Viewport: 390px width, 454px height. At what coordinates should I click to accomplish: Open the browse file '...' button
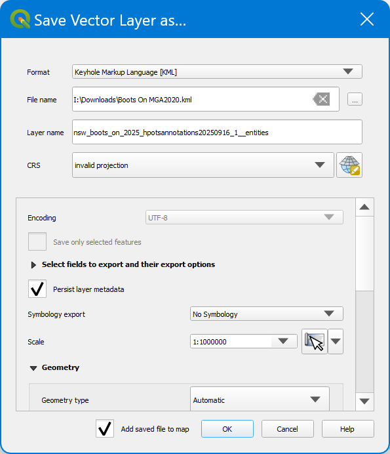355,99
